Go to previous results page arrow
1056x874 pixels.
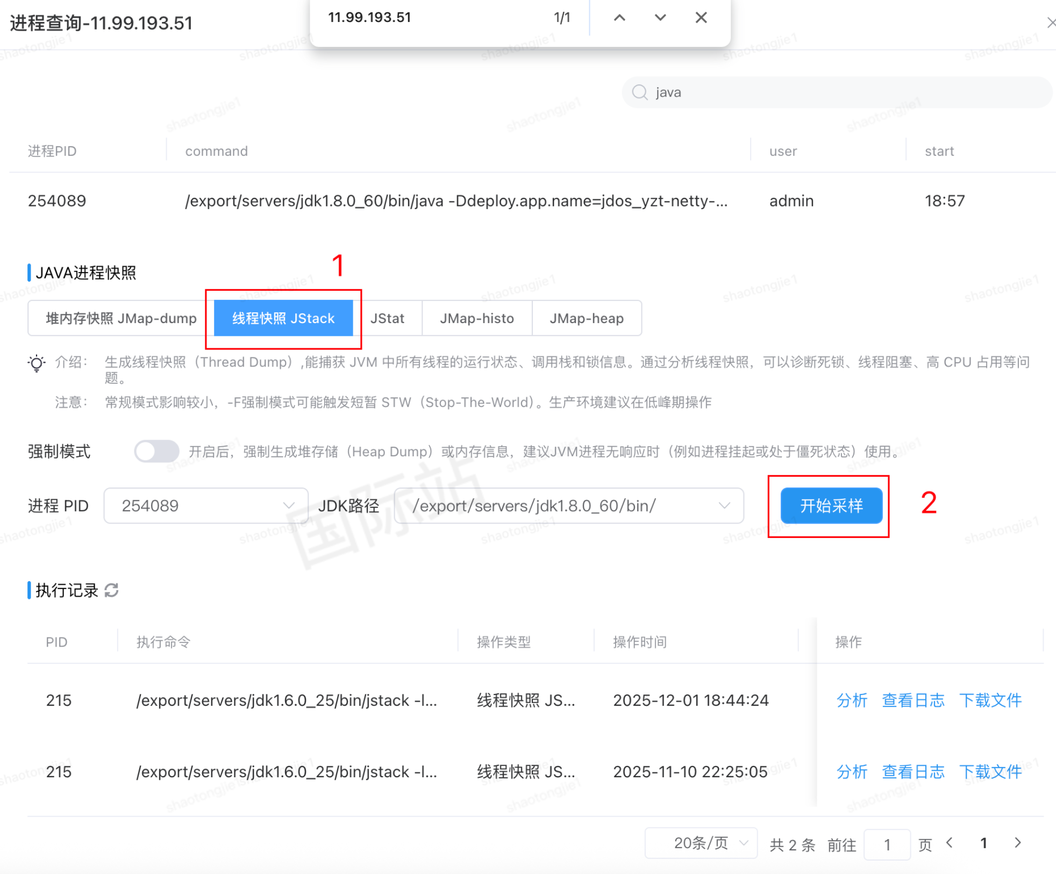[x=950, y=843]
